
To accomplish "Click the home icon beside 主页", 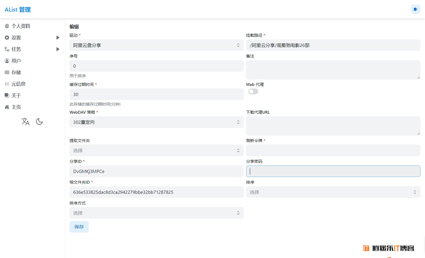I will (7, 107).
